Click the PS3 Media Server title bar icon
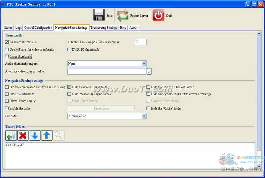The height and width of the screenshot is (178, 265). coord(3,4)
